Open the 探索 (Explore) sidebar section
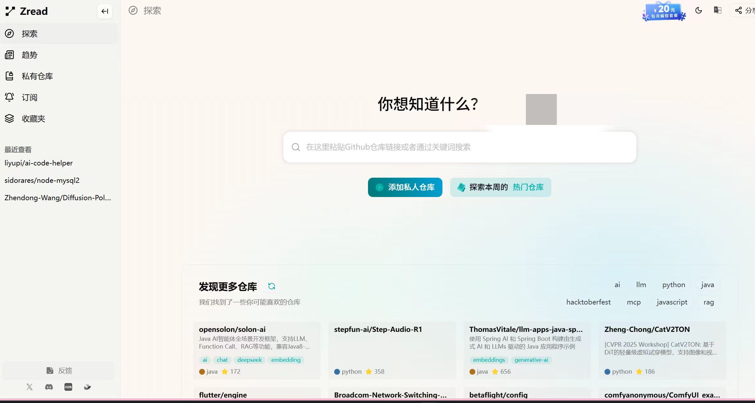Image resolution: width=755 pixels, height=403 pixels. (29, 33)
